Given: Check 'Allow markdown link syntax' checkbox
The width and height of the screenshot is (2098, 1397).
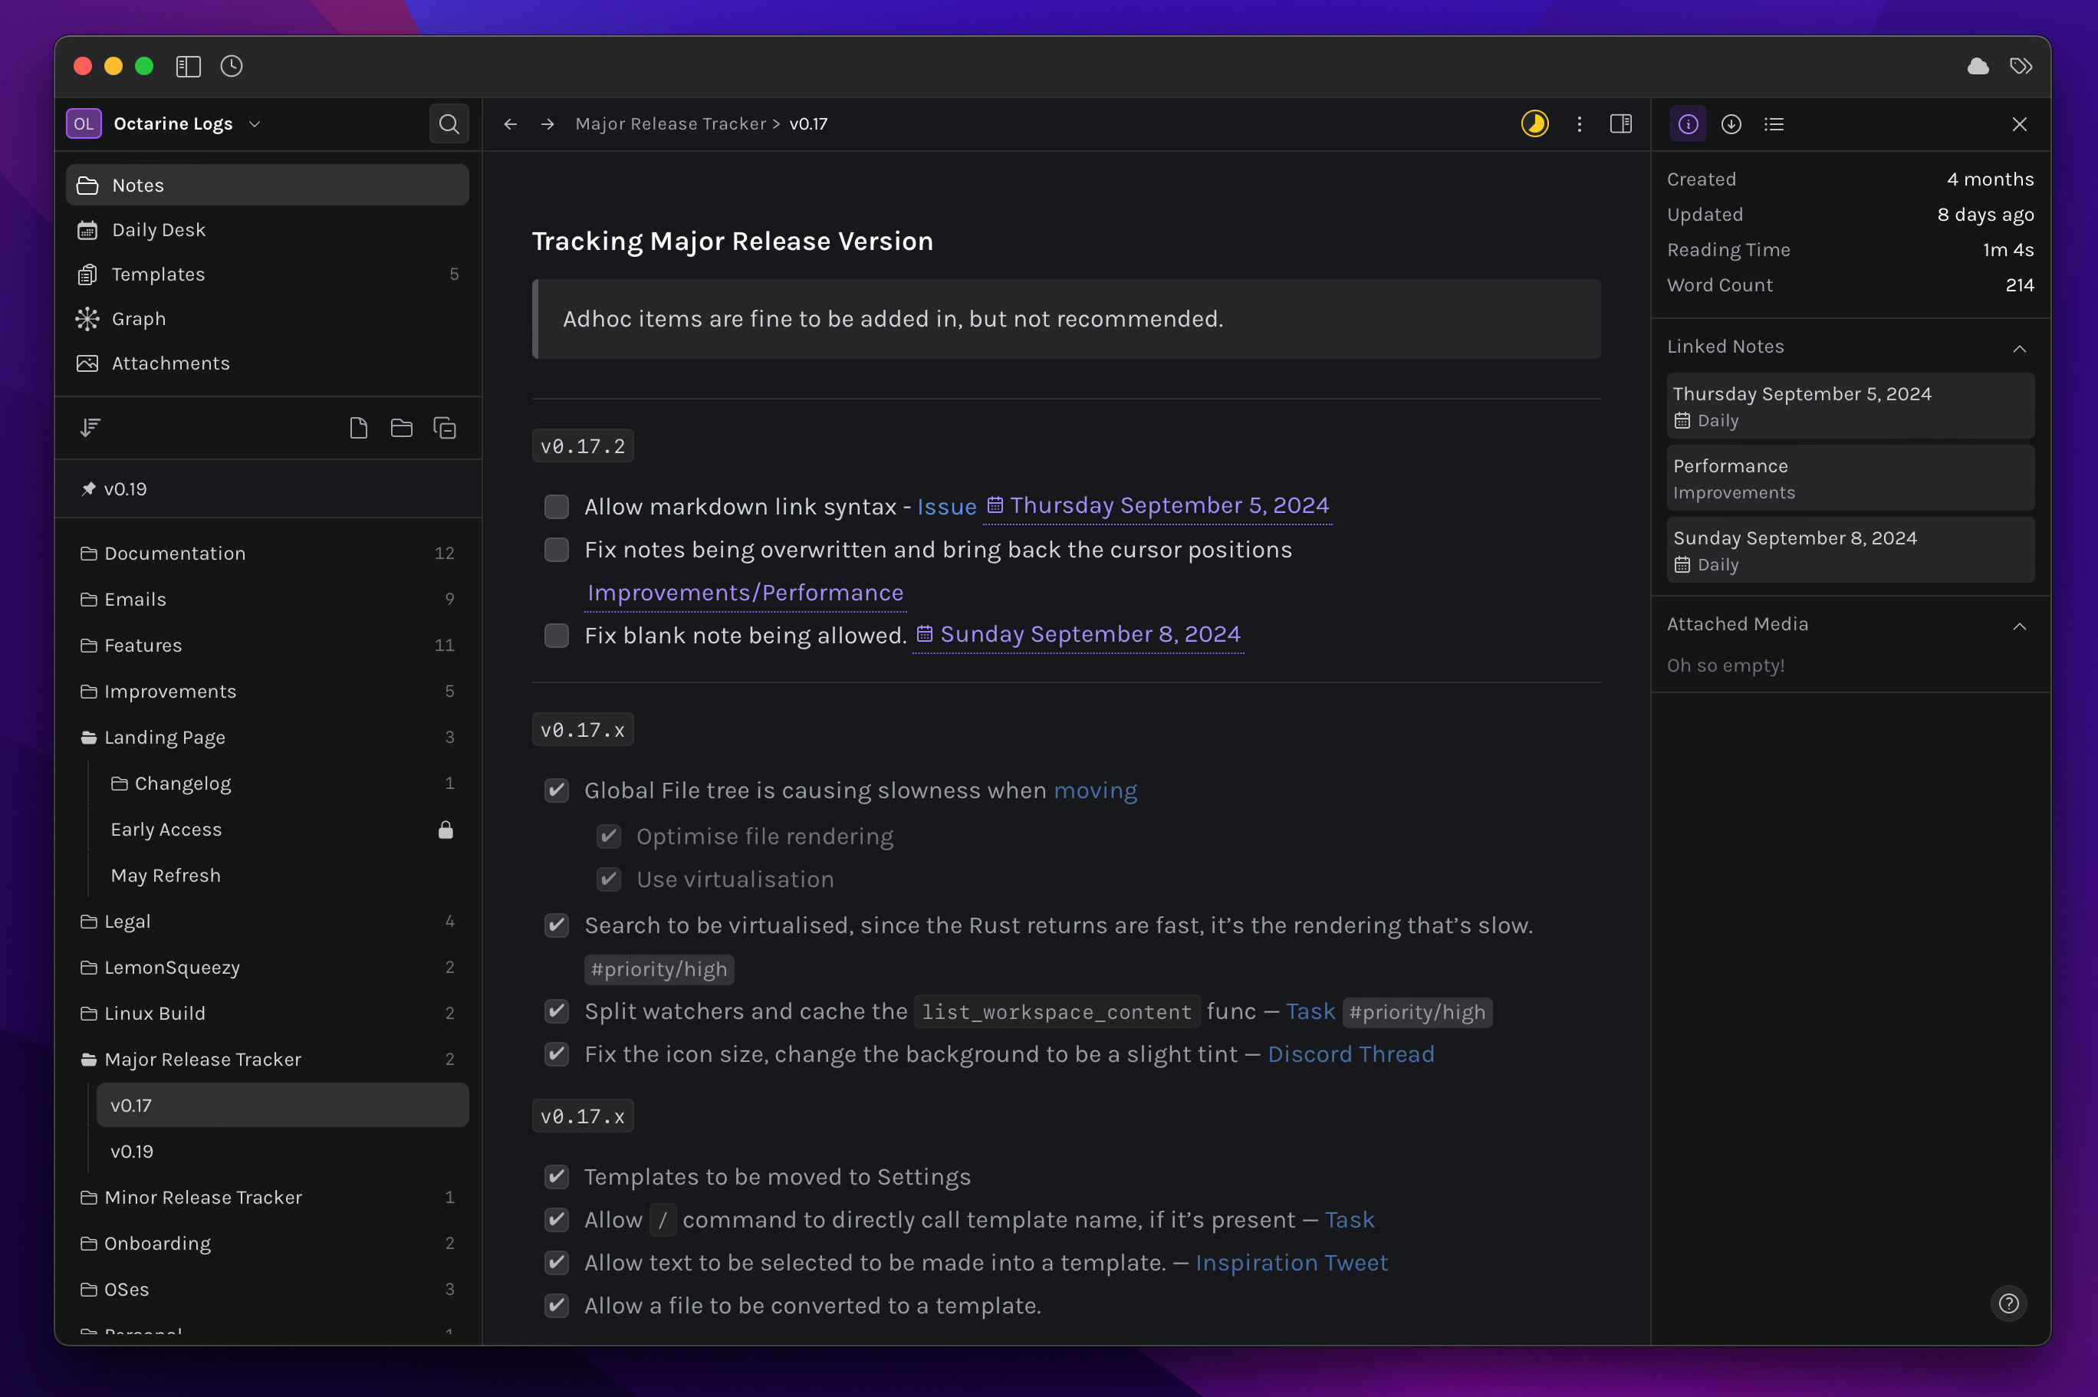Looking at the screenshot, I should tap(557, 507).
